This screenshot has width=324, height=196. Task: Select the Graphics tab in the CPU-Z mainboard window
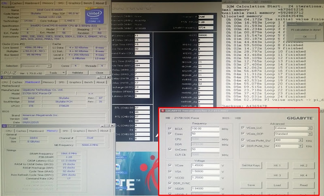(75, 82)
